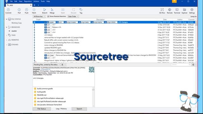The image size is (203, 114).
Task: Toggle Show Remote Branches checkbox
Action: pos(48,16)
